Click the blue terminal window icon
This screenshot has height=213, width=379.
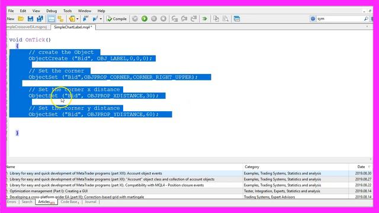[237, 18]
